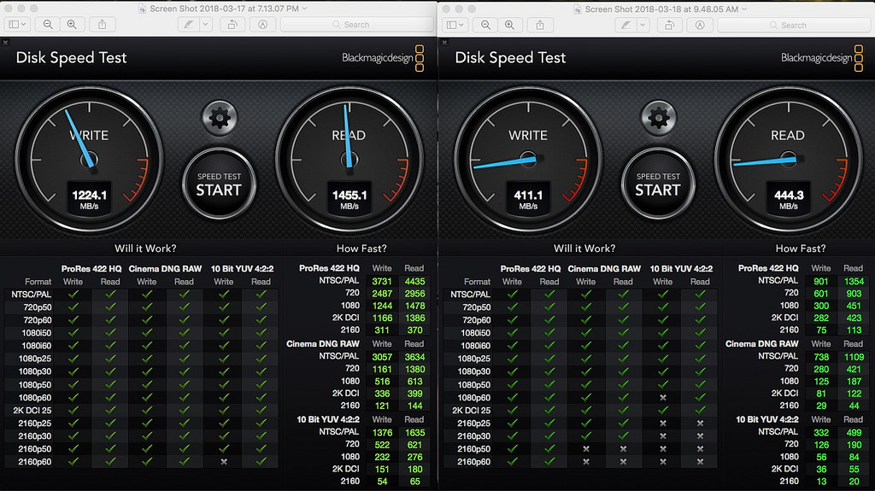Click Blackmagicdesign logo in right window
Image resolution: width=875 pixels, height=491 pixels.
pyautogui.click(x=822, y=58)
